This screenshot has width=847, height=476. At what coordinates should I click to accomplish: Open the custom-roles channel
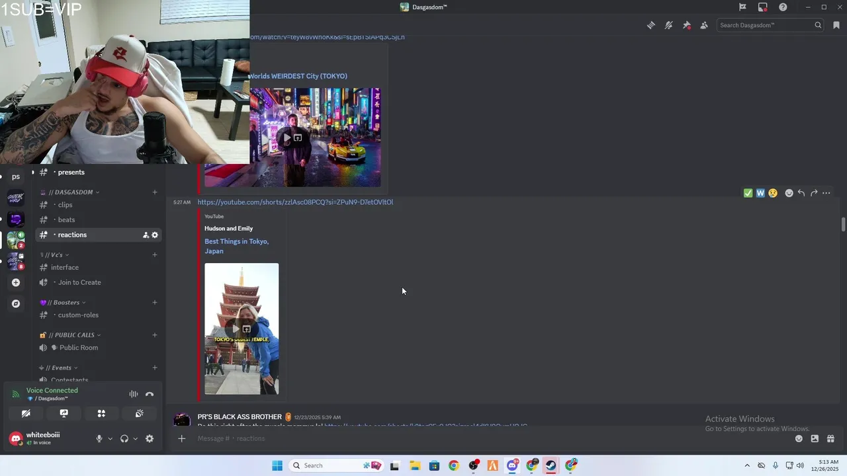[x=99, y=315]
